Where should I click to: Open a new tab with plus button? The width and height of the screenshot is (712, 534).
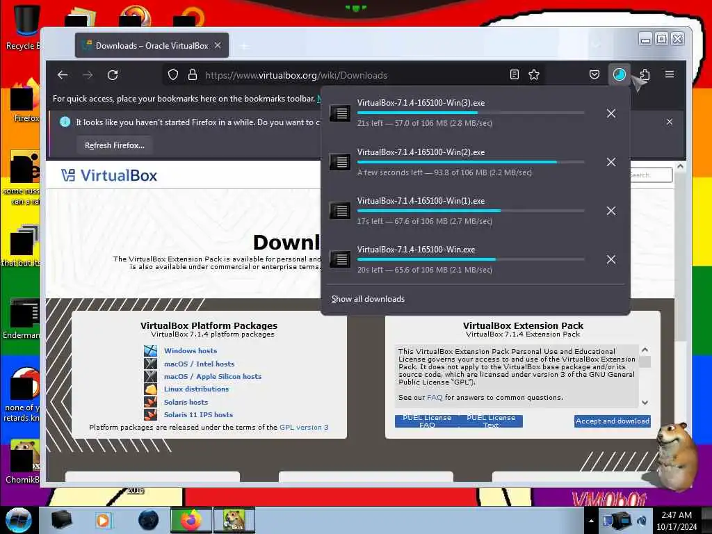click(x=244, y=46)
